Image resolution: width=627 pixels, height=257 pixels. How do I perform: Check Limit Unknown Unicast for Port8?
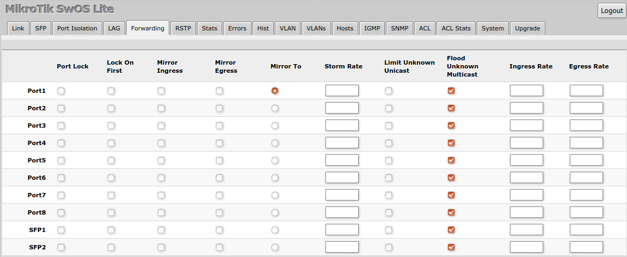[x=389, y=212]
